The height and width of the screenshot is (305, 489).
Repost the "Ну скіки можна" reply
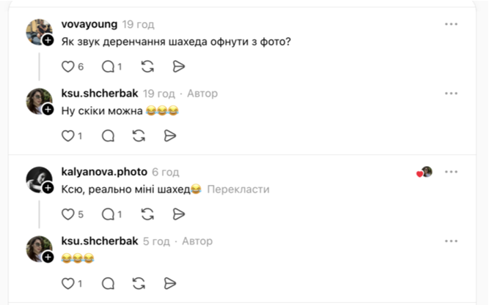[x=139, y=135]
